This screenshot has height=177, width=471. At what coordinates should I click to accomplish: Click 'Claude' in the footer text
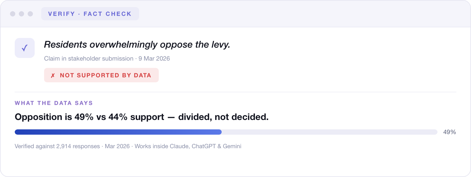pos(180,146)
